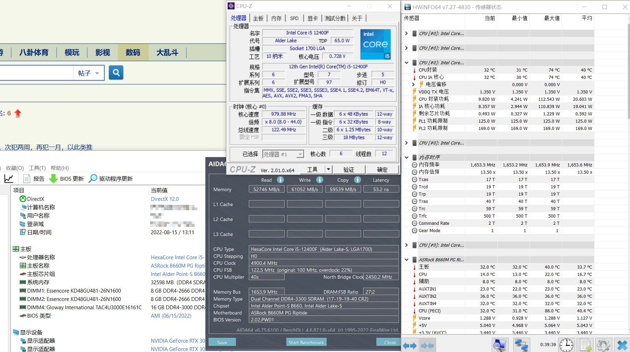The height and width of the screenshot is (352, 630).
Task: Collapse the 内存时序 sensor group
Action: click(x=407, y=157)
